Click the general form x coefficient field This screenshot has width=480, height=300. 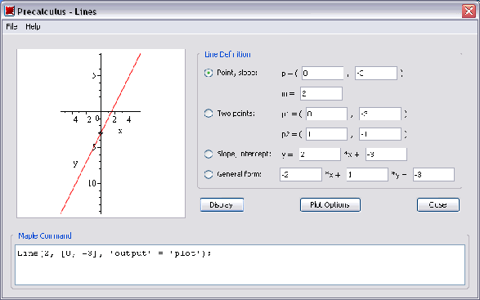pos(301,174)
